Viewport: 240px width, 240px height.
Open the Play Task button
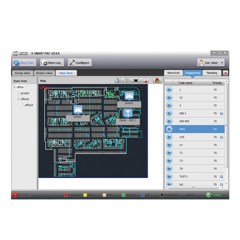(x=24, y=63)
